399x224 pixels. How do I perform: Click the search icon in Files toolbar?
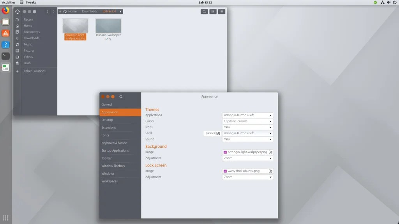204,11
